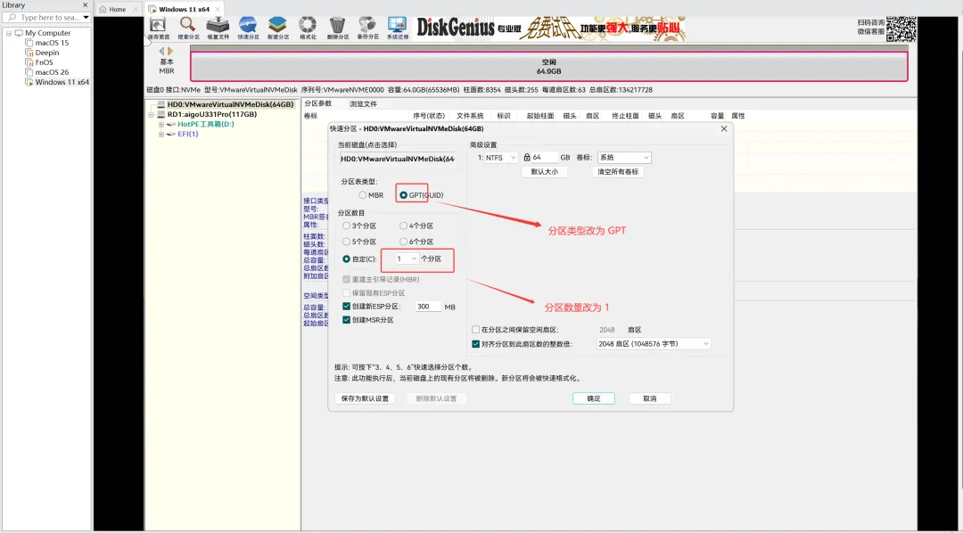Select the 空闲 64.0GB disk map region

[x=548, y=66]
